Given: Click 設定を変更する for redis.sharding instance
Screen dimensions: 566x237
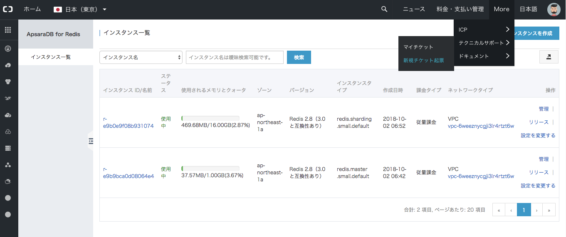Looking at the screenshot, I should click(x=538, y=135).
